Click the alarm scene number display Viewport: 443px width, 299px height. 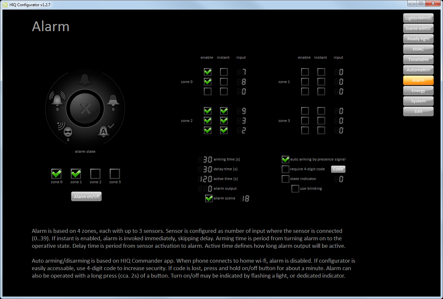tap(245, 198)
